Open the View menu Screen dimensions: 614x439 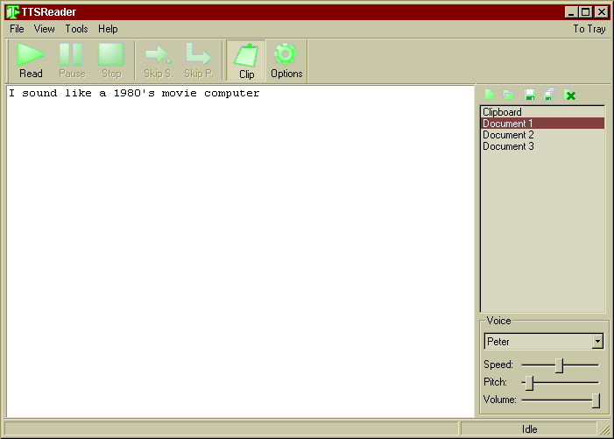(x=44, y=29)
